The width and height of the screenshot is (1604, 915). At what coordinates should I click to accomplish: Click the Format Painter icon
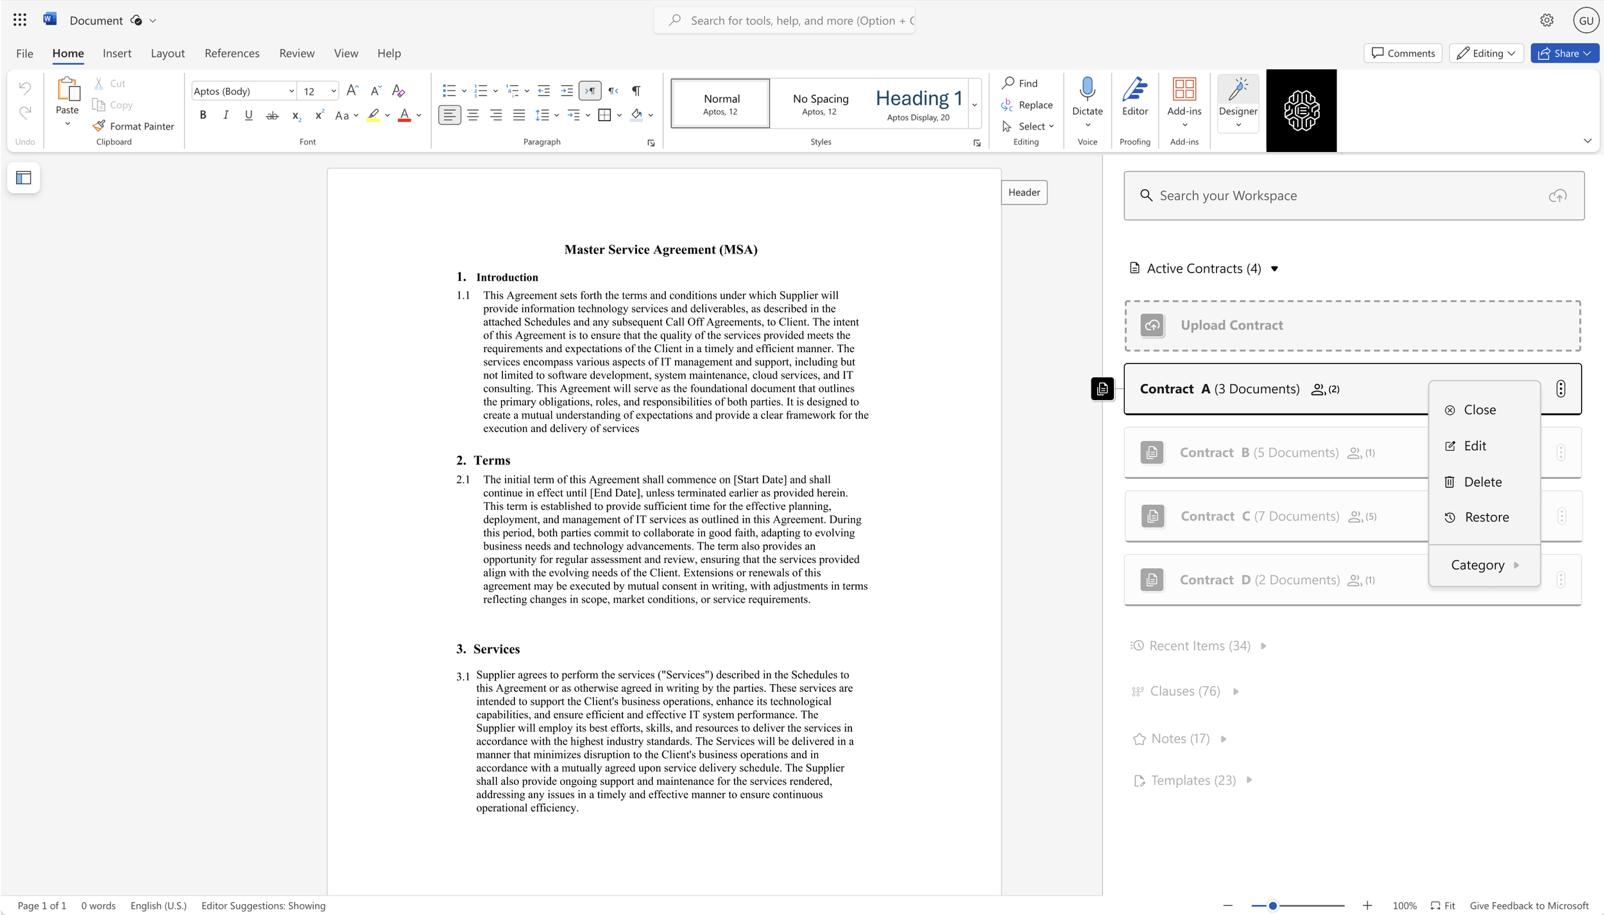[99, 126]
